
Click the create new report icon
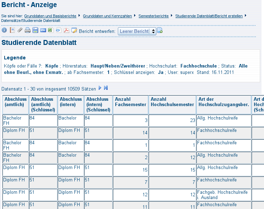pyautogui.click(x=160, y=31)
